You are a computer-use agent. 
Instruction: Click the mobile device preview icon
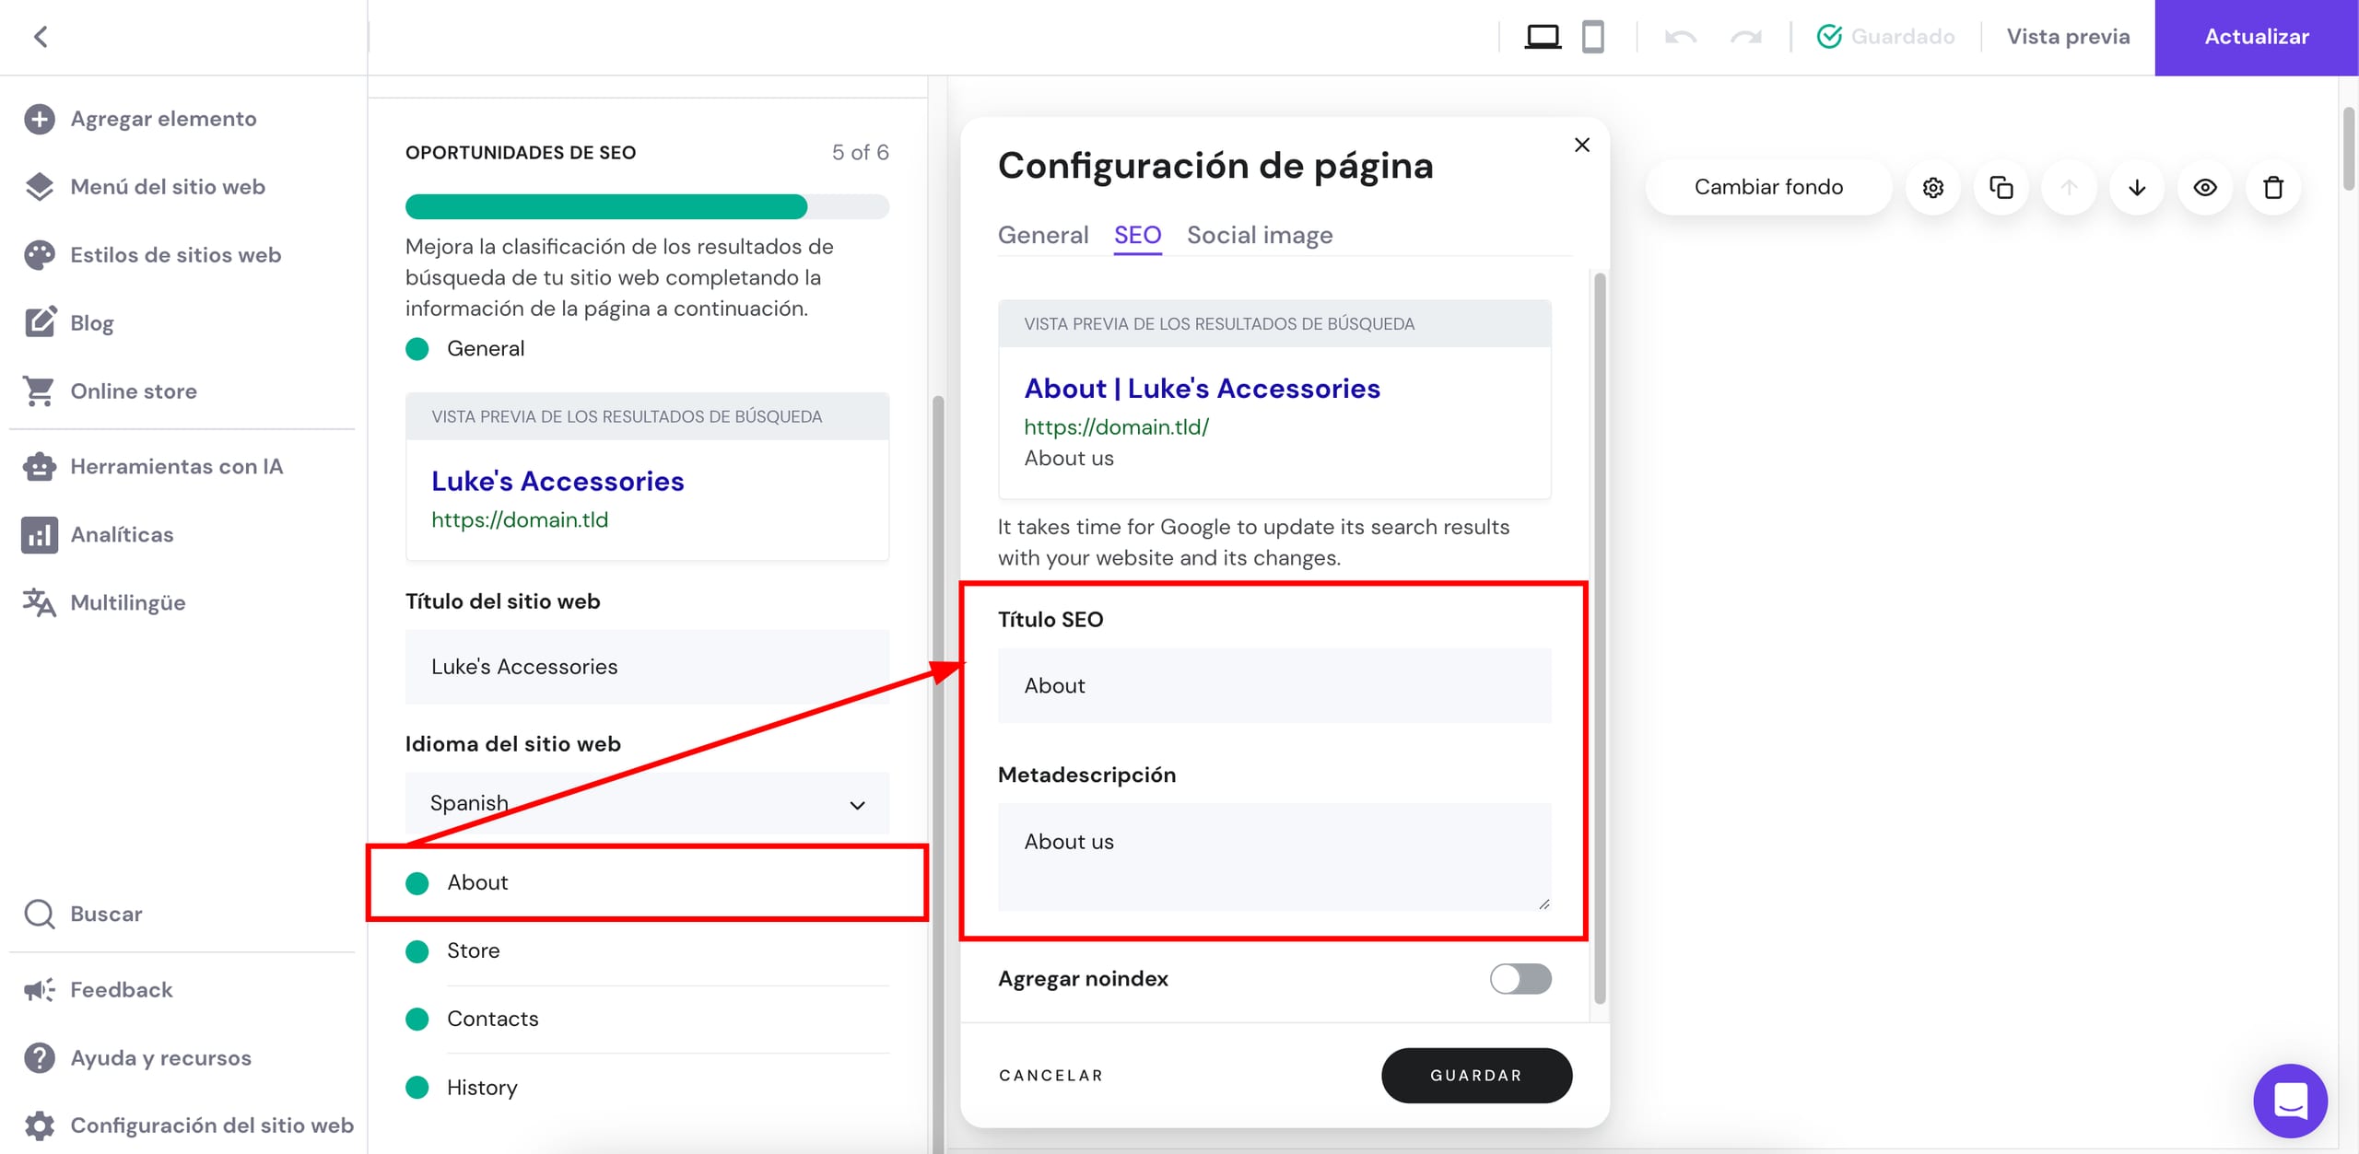coord(1592,37)
